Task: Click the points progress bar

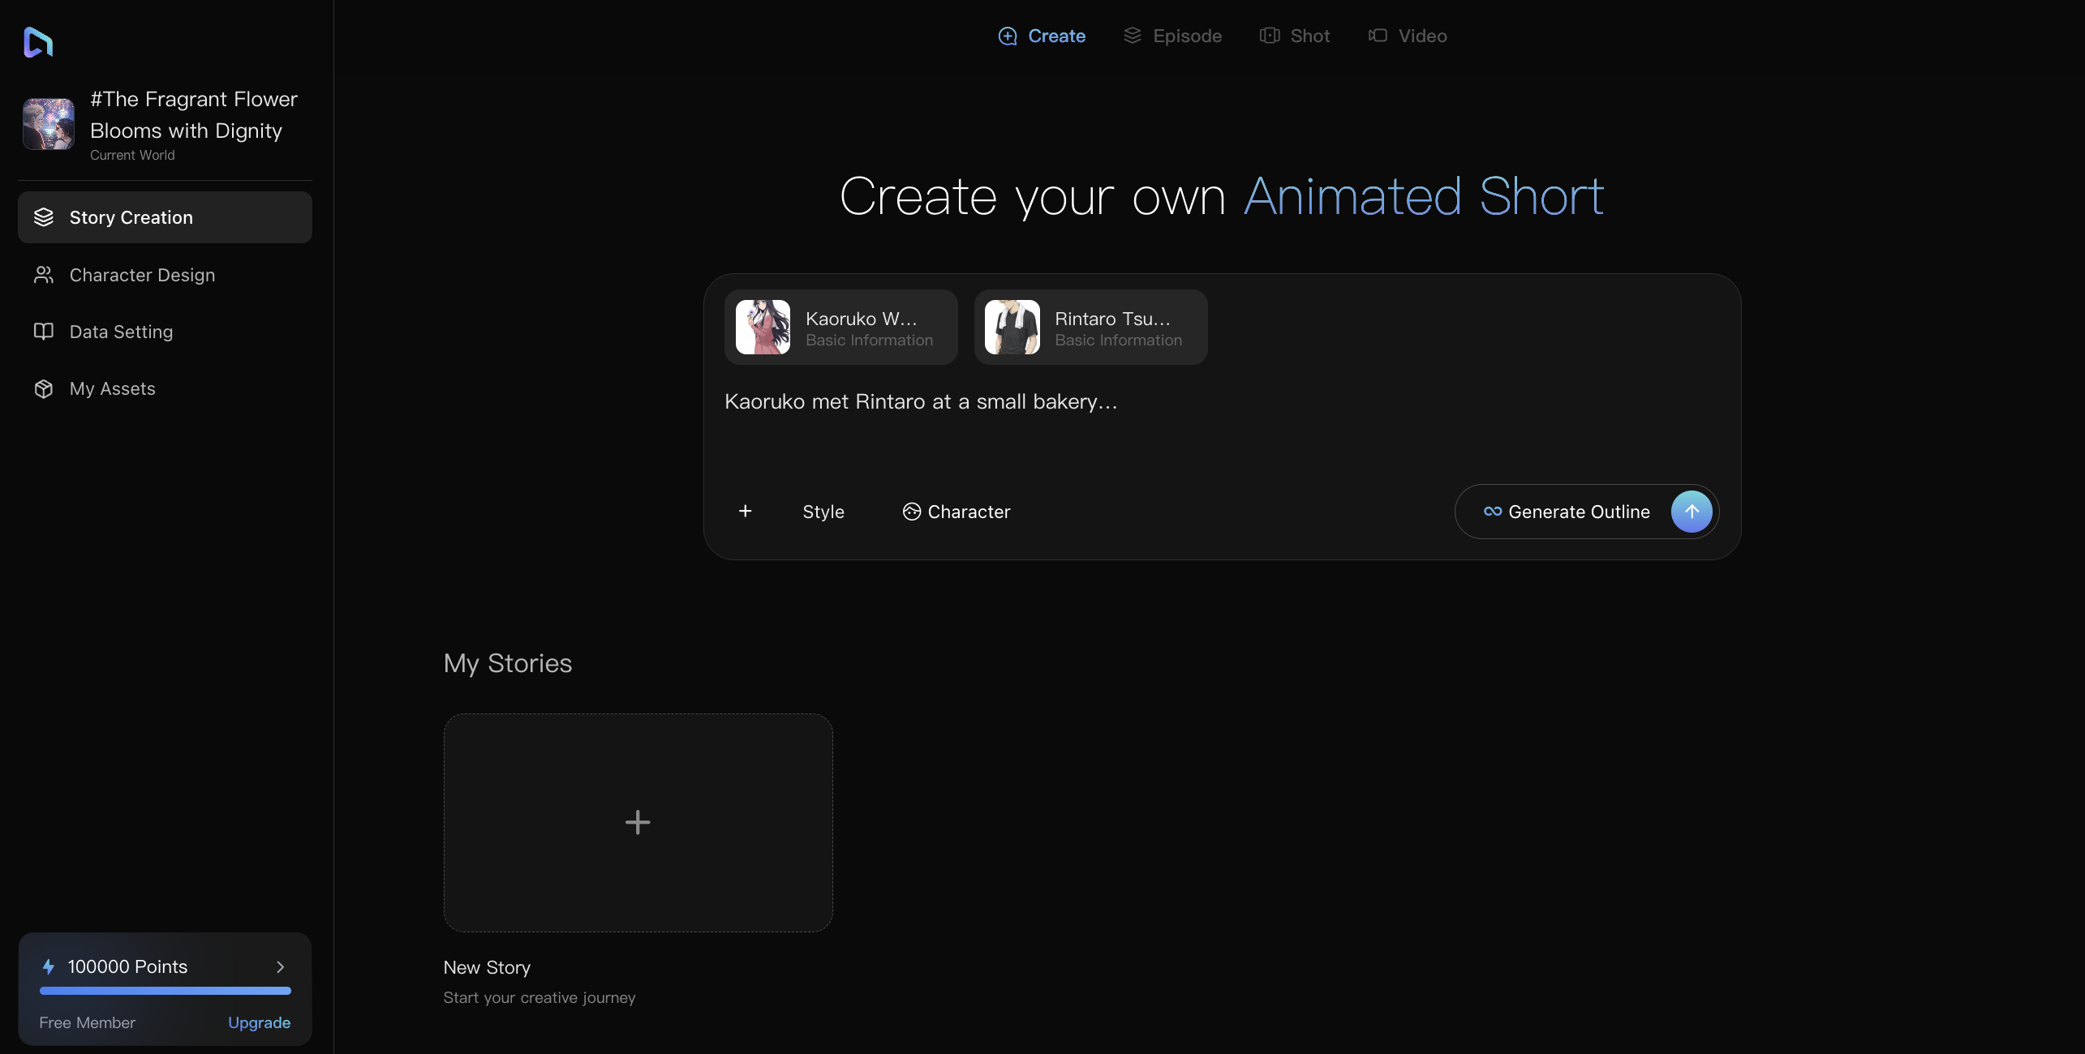Action: click(165, 991)
